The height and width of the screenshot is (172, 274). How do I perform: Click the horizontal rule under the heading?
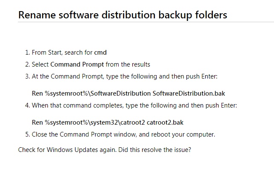(x=146, y=22)
